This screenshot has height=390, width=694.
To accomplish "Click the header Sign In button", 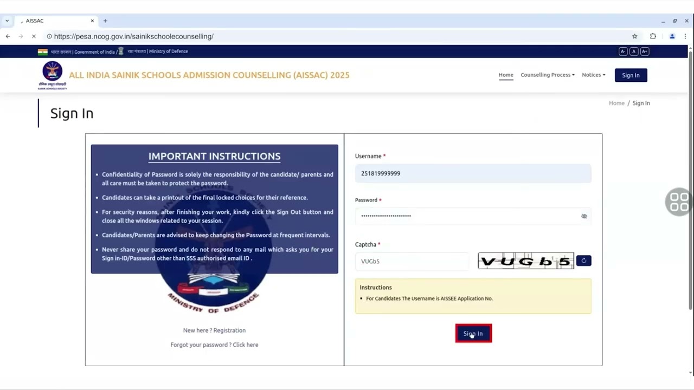I will tap(631, 75).
